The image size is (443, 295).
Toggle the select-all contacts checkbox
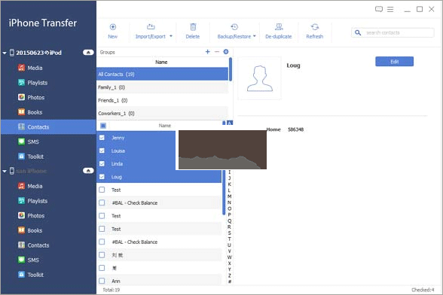(x=103, y=126)
